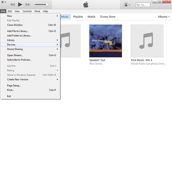The image size is (172, 172).
Task: Open the Store menu
Action: pyautogui.click(x=37, y=11)
